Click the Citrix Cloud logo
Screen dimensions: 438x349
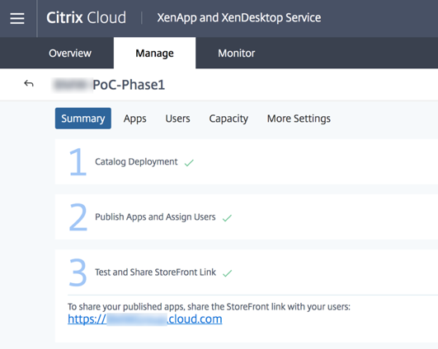tap(86, 17)
